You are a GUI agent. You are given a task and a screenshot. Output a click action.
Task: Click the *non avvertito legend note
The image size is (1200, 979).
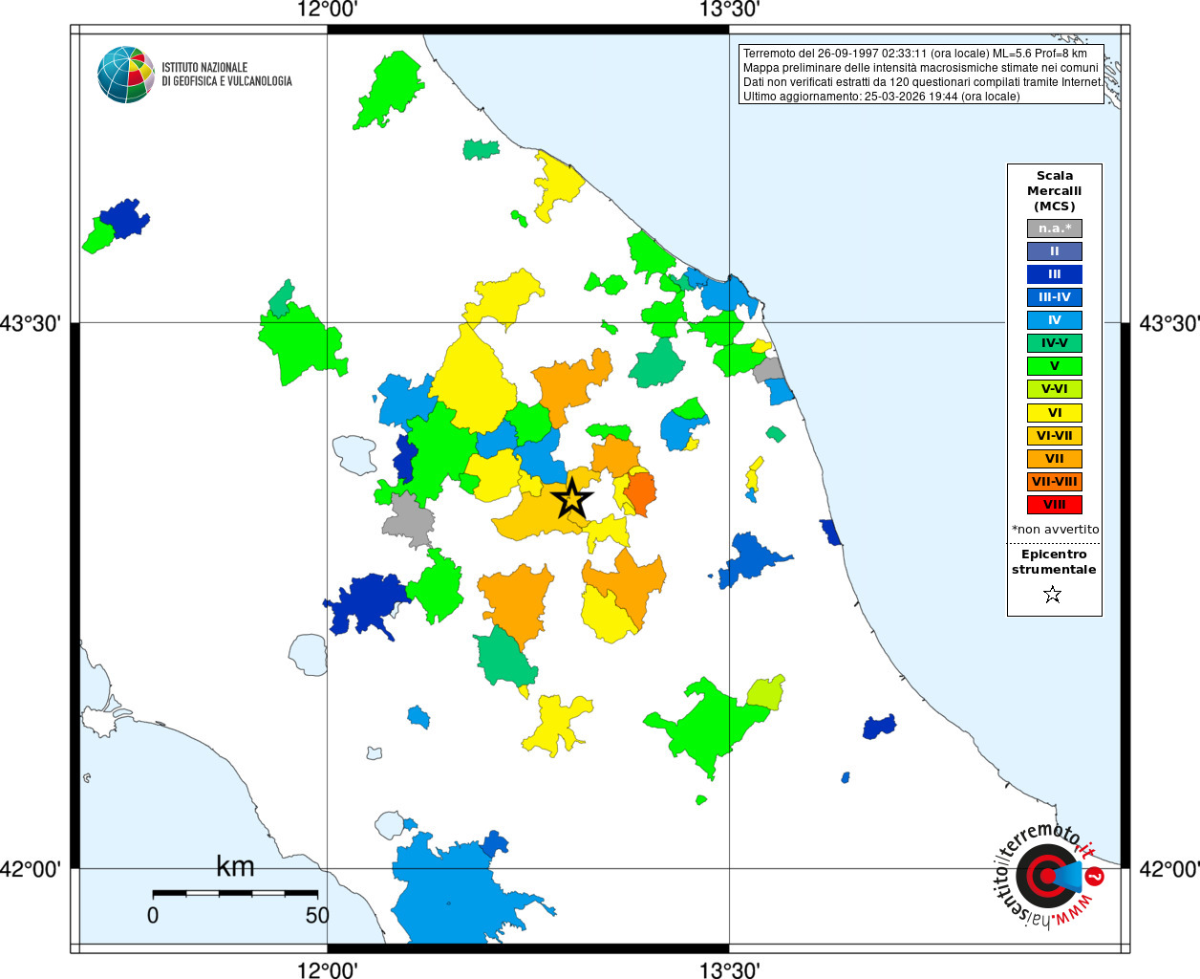[x=1056, y=529]
